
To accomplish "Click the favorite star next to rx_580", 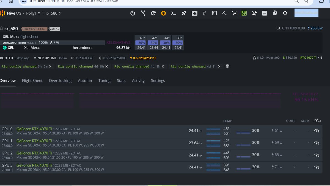I will point(2,28).
